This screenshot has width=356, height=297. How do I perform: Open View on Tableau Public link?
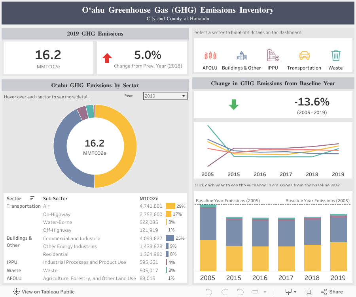(44, 292)
